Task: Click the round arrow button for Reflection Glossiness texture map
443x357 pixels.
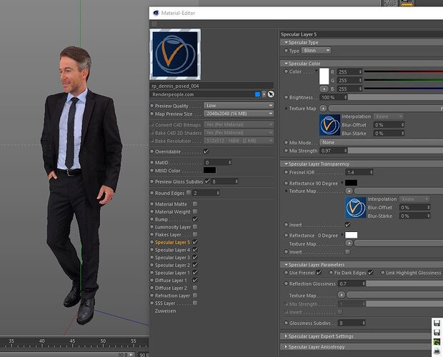Action: click(x=342, y=295)
